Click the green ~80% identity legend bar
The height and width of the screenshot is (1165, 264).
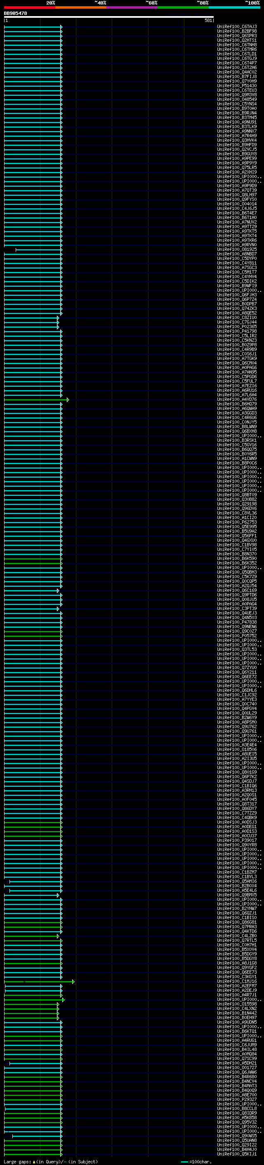tap(183, 7)
